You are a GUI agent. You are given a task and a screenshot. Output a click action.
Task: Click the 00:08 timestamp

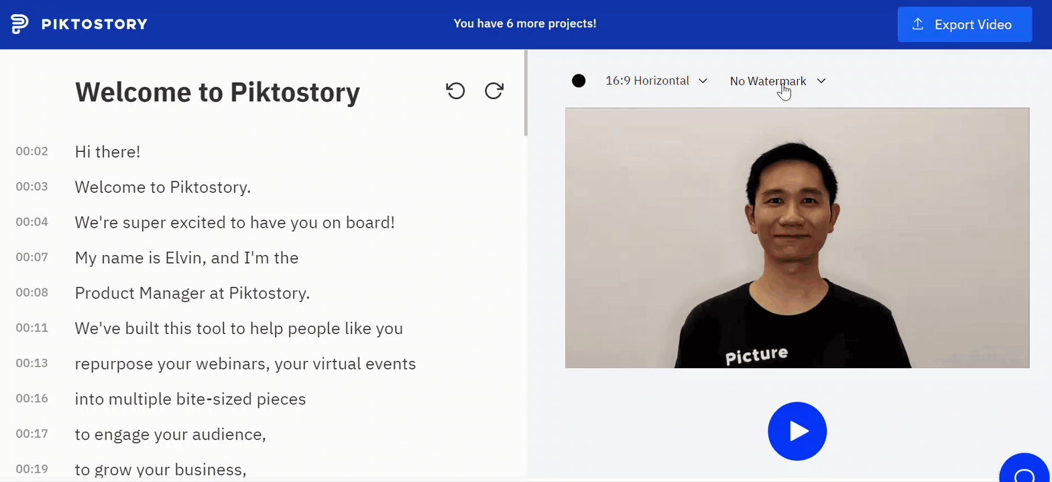[x=32, y=293]
